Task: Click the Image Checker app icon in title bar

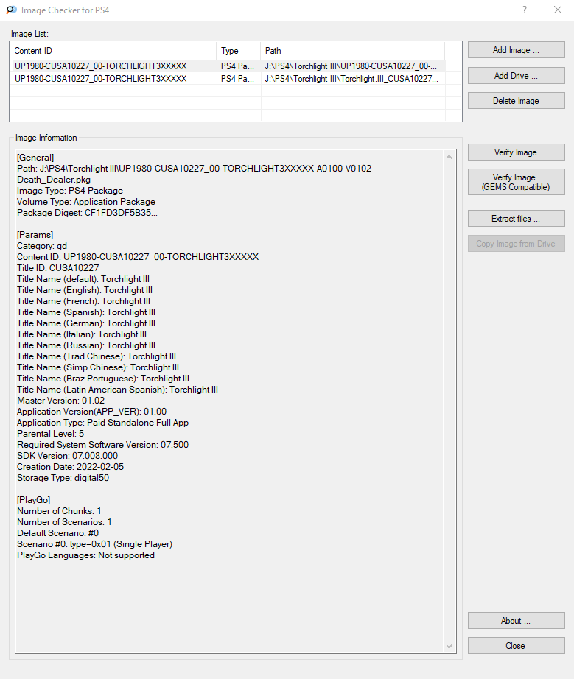Action: tap(12, 10)
